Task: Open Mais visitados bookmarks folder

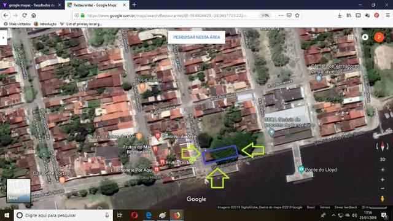Action: tap(17, 24)
